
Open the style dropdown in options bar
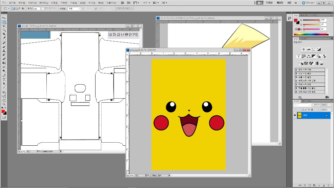click(x=74, y=8)
